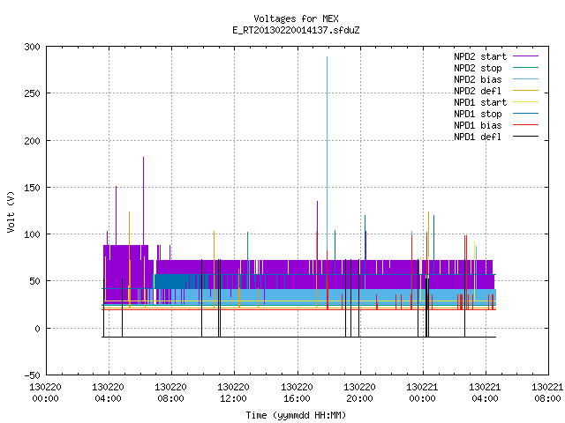Click the '130221 00:00' x-axis tick label
This screenshot has height=423, width=565.
(x=422, y=393)
